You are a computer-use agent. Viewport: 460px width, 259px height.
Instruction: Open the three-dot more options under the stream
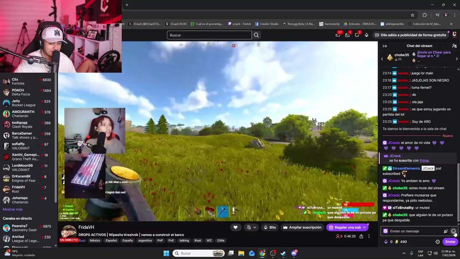(x=369, y=236)
